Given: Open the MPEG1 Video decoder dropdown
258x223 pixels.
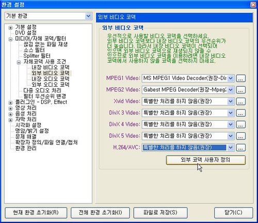Looking at the screenshot, I should tap(231, 78).
